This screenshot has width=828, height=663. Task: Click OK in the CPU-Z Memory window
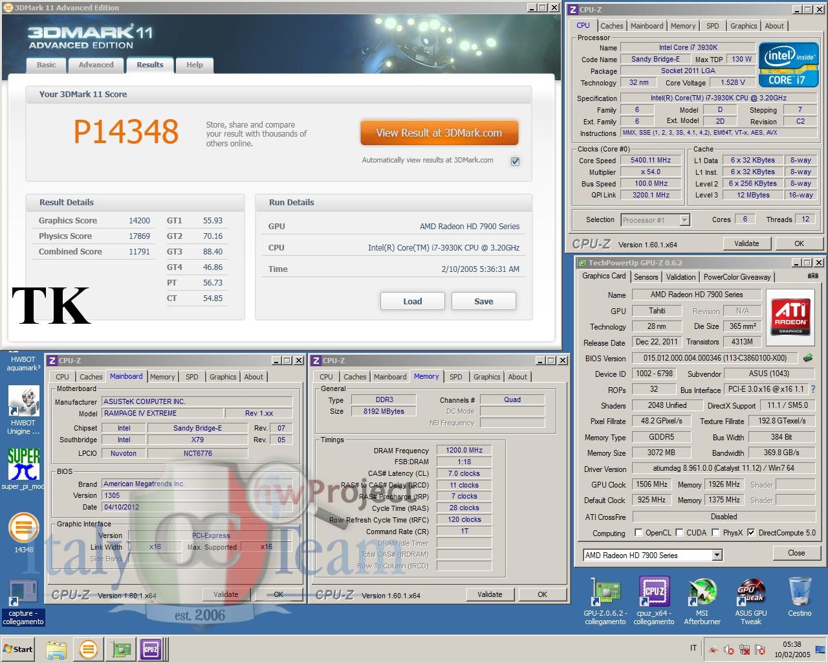point(542,594)
